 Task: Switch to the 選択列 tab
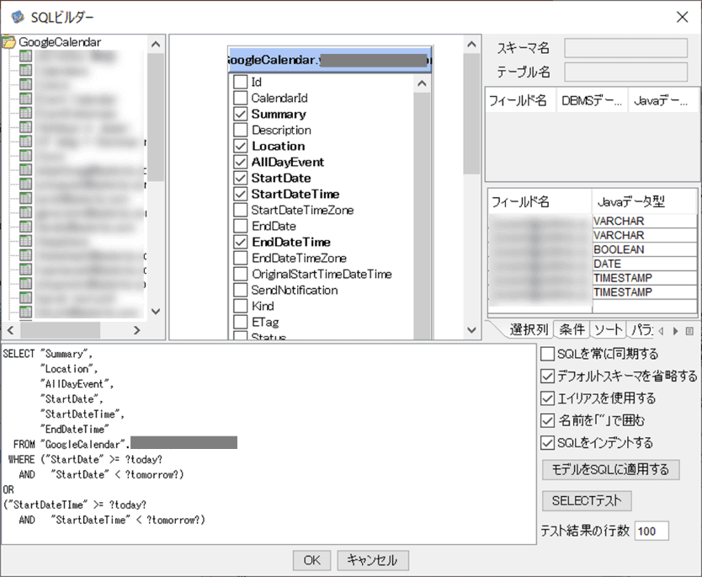tap(529, 329)
